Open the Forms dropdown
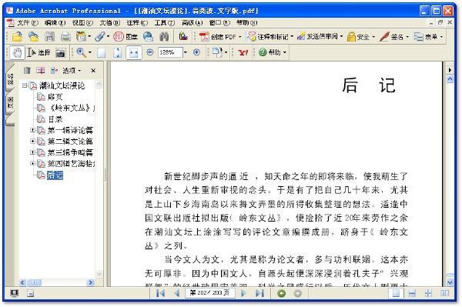462x307 pixels. coord(428,37)
